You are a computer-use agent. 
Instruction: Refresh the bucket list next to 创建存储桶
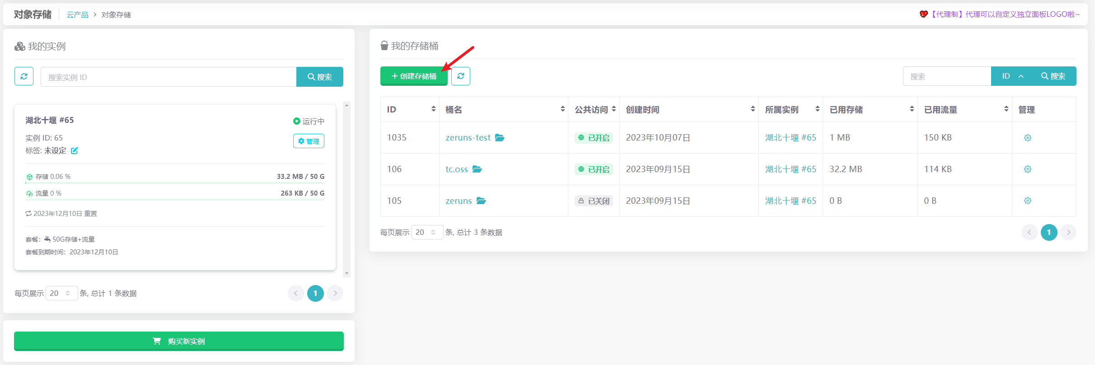(x=461, y=76)
